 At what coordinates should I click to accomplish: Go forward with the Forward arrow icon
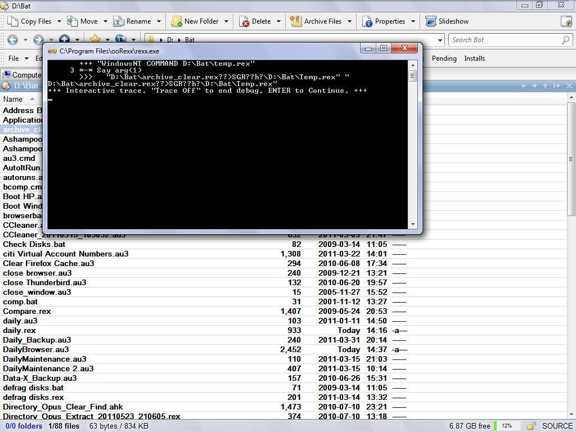point(38,39)
